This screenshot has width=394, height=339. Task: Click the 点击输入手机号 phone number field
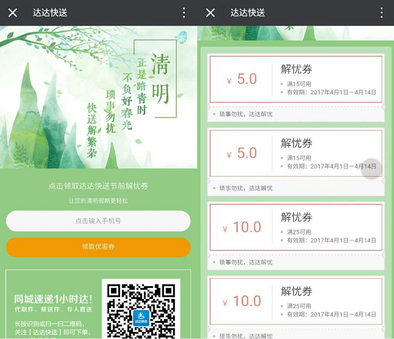(x=98, y=221)
